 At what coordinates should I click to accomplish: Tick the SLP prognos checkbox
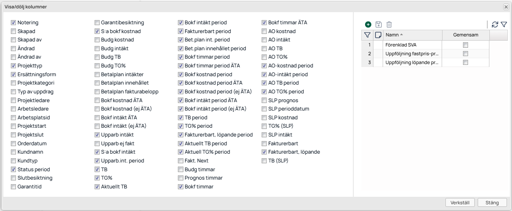click(265, 100)
